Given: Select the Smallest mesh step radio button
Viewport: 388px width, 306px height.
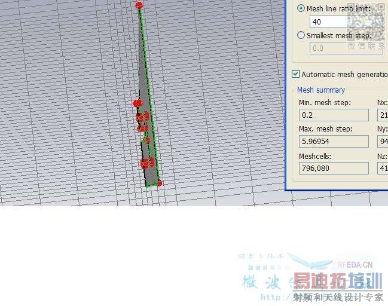Looking at the screenshot, I should [x=301, y=35].
